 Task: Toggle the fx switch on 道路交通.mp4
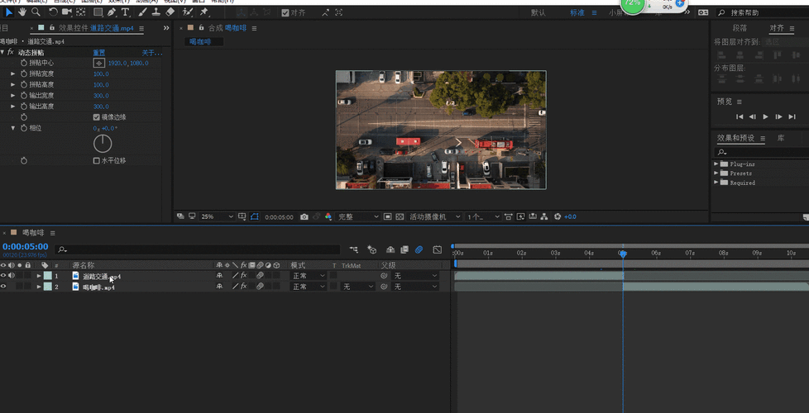tap(243, 276)
